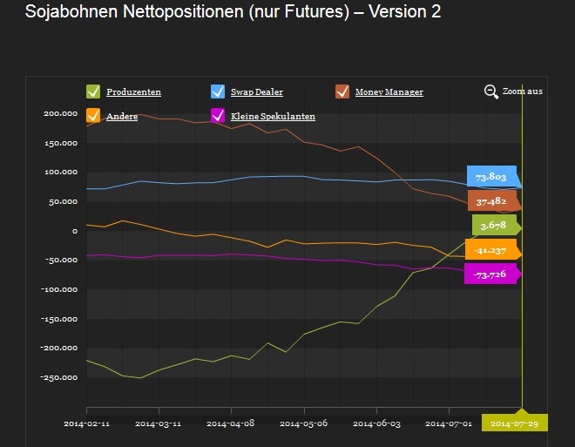Click the 2014-07-29 date marker
575x447 pixels.
(513, 423)
